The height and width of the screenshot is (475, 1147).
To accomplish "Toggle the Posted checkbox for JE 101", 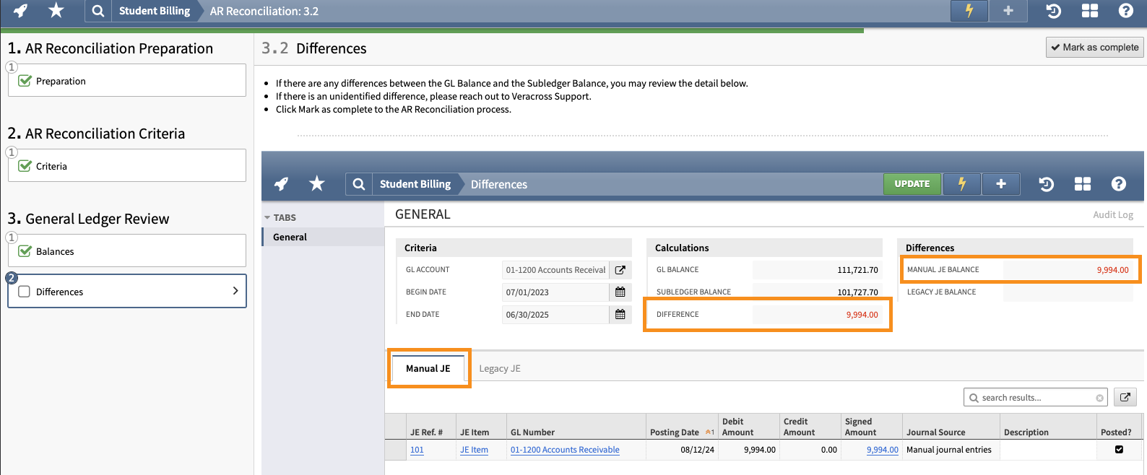I will [1119, 450].
